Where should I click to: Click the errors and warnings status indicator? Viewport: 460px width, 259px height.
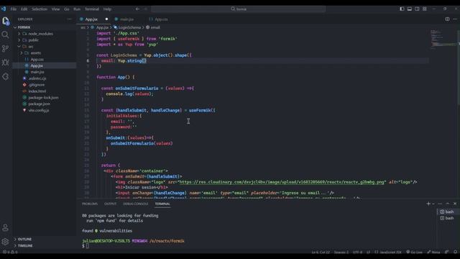[x=10, y=252]
